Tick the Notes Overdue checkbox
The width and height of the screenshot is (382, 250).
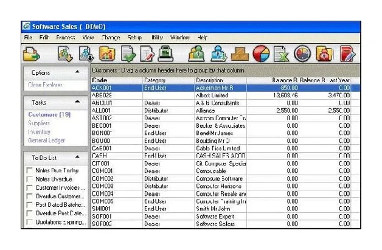coord(29,179)
